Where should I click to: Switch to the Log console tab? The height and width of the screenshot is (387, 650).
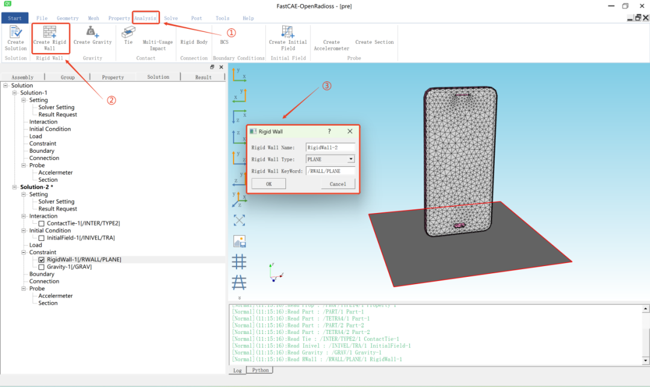coord(238,370)
